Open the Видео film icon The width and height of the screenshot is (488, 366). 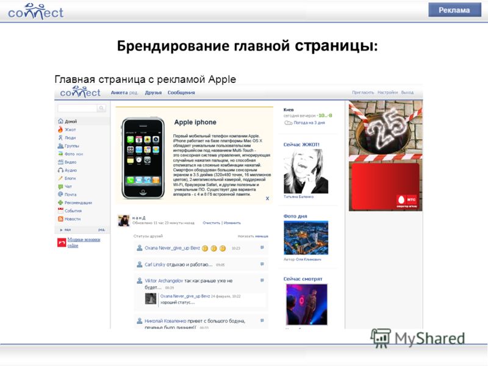60,162
